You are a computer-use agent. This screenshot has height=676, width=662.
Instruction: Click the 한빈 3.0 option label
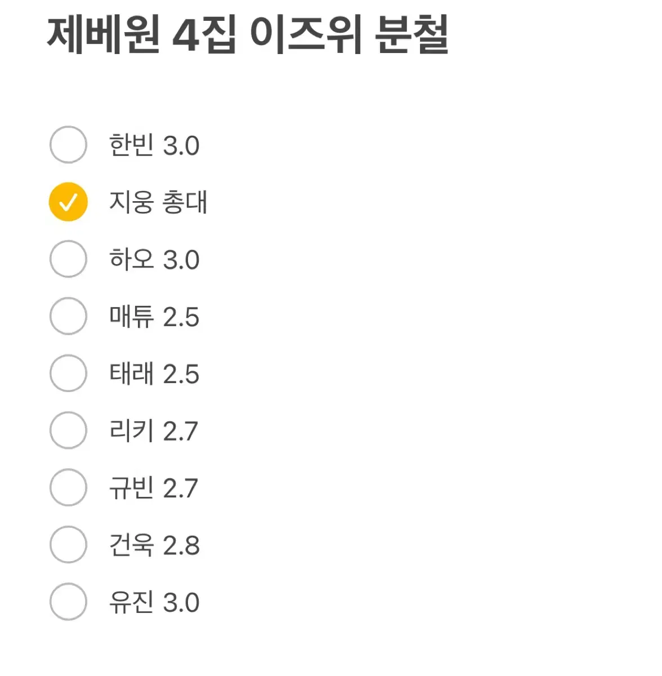coord(154,145)
